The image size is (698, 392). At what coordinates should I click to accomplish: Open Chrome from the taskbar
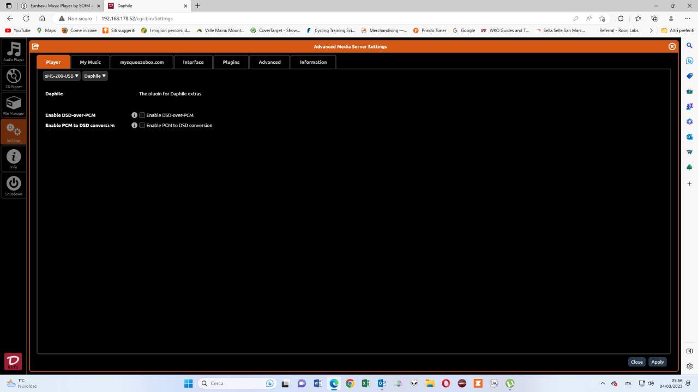(350, 383)
